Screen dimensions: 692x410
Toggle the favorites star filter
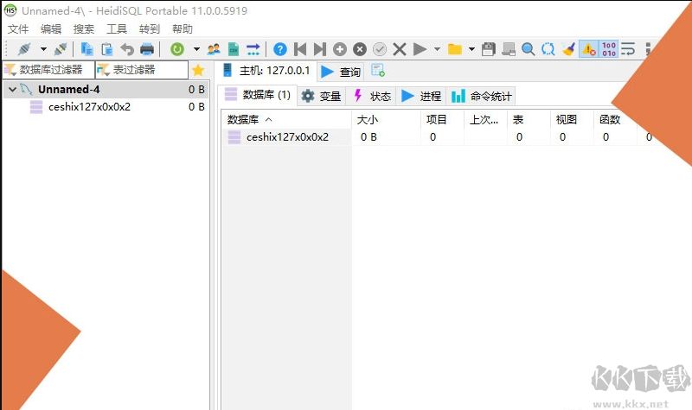(198, 70)
